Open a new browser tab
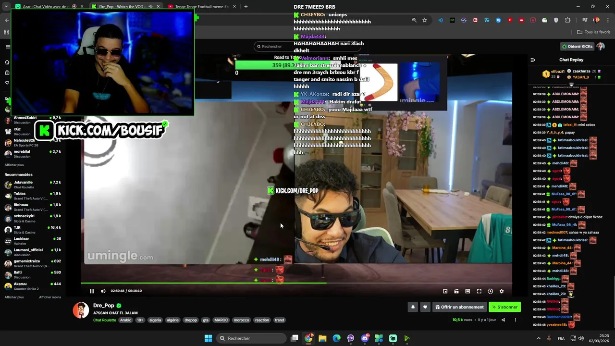 click(x=246, y=7)
